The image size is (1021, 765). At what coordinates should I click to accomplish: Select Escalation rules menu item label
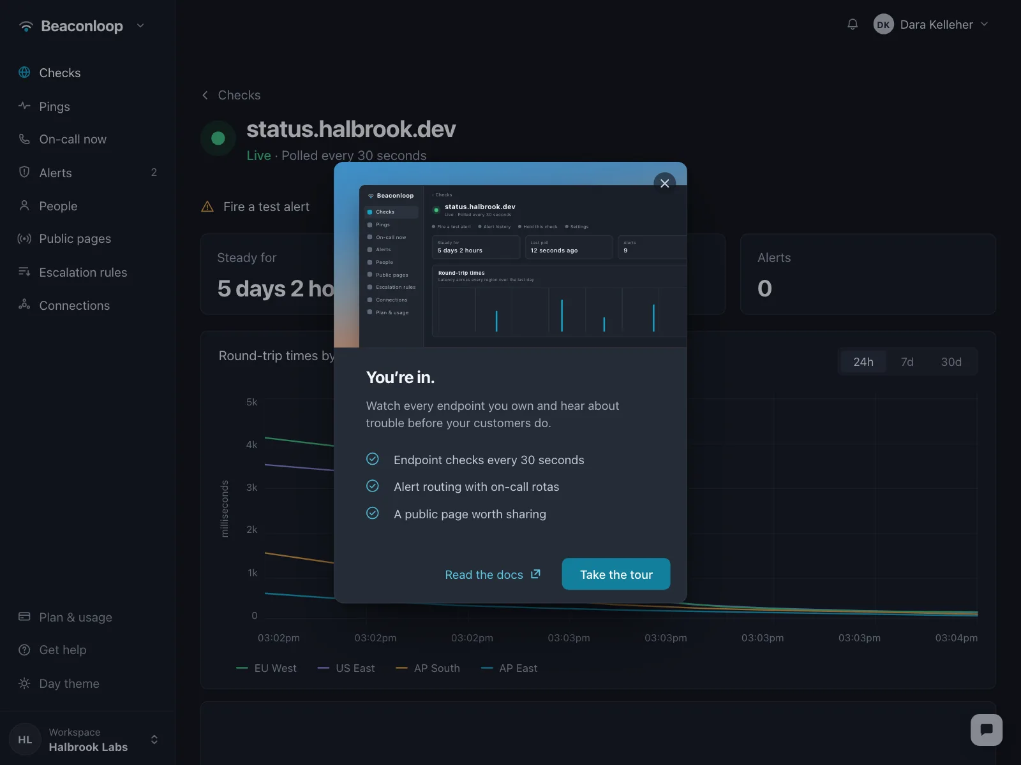[83, 272]
